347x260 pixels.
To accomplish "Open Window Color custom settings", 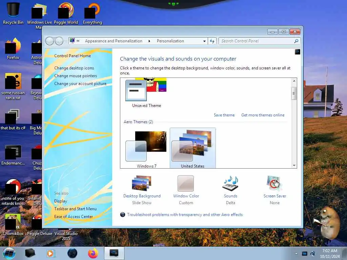I will click(x=186, y=190).
